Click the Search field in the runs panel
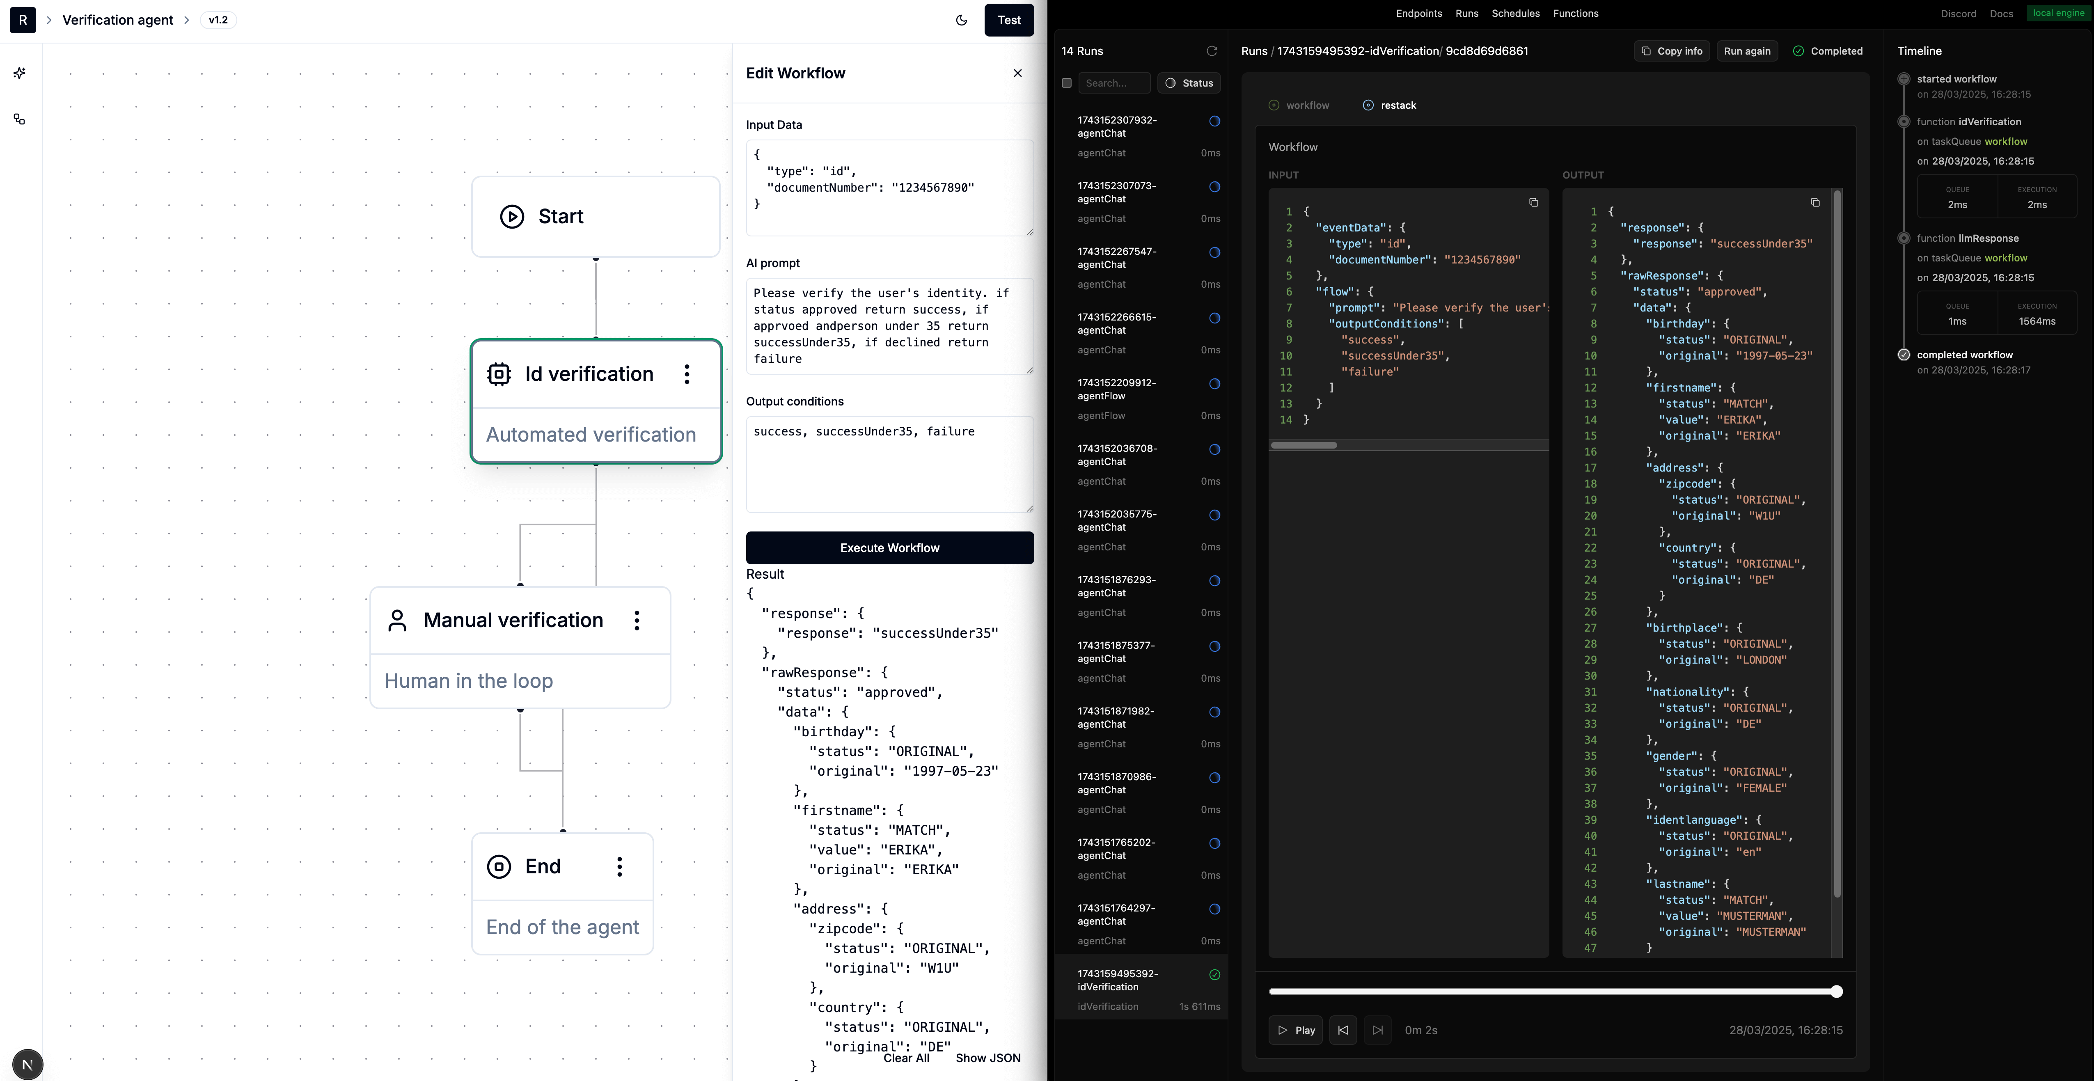 1114,83
